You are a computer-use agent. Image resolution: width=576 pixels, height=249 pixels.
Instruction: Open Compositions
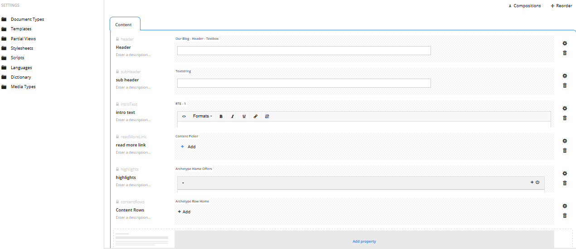525,6
